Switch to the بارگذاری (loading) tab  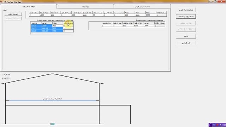coord(85,6)
